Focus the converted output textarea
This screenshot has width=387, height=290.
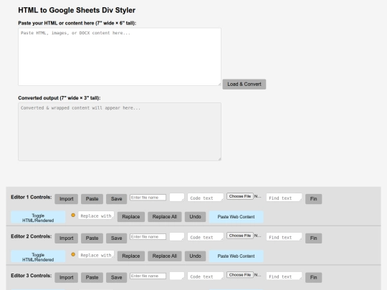point(120,132)
